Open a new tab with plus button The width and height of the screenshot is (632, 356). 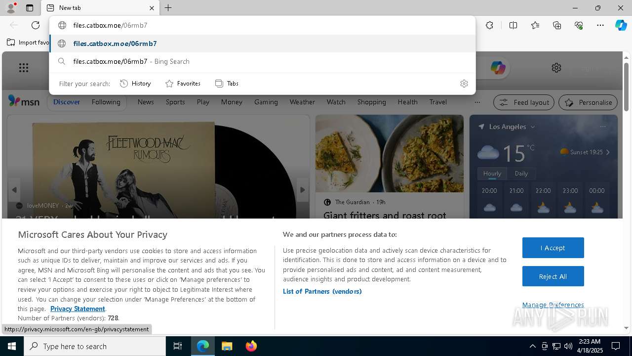click(168, 8)
